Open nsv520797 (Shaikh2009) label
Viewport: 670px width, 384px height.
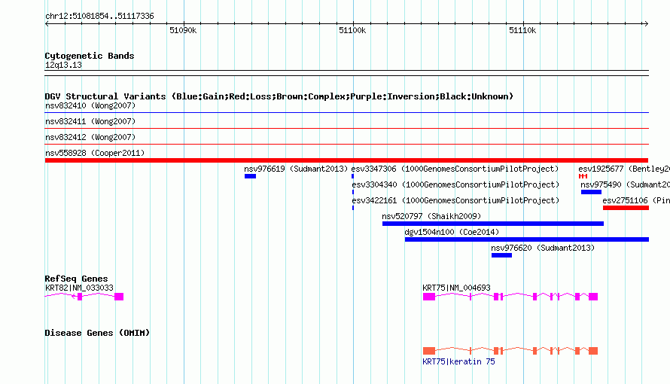pos(431,216)
